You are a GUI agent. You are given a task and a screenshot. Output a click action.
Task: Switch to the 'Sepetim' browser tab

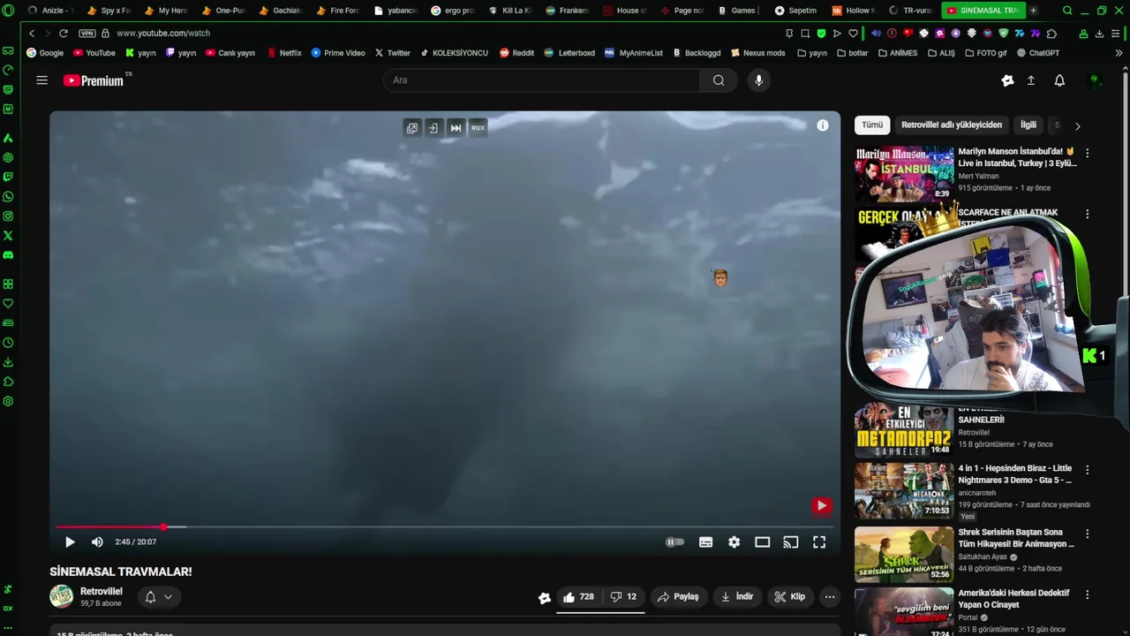pyautogui.click(x=795, y=11)
